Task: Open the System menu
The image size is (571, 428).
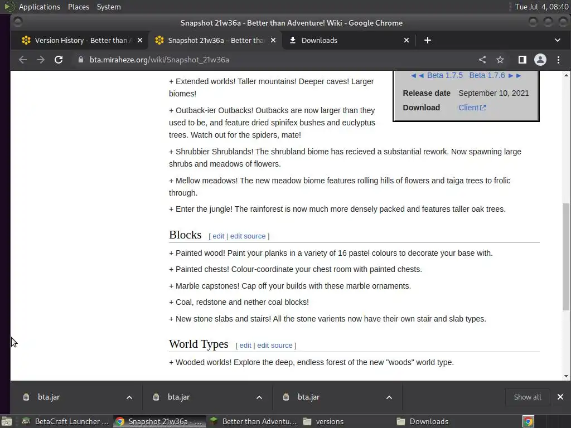Action: coord(109,7)
